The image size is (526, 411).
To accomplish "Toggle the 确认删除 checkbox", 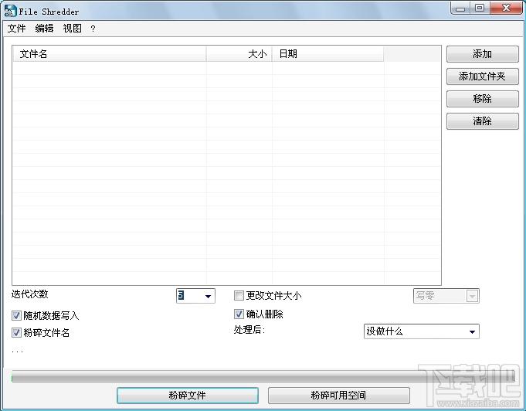I will (239, 314).
